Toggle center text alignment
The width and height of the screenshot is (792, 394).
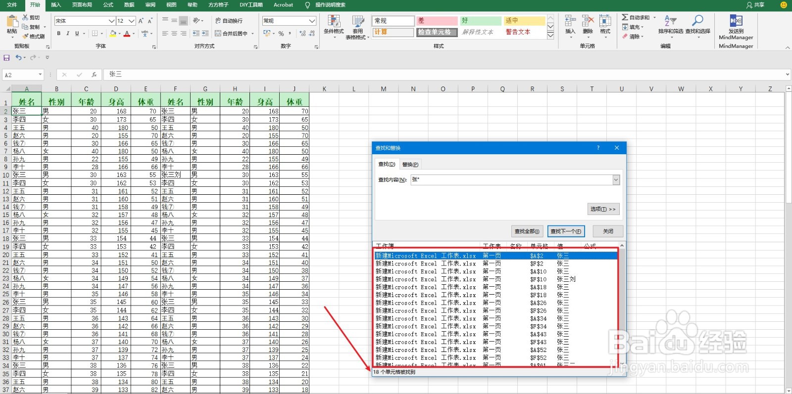(174, 34)
